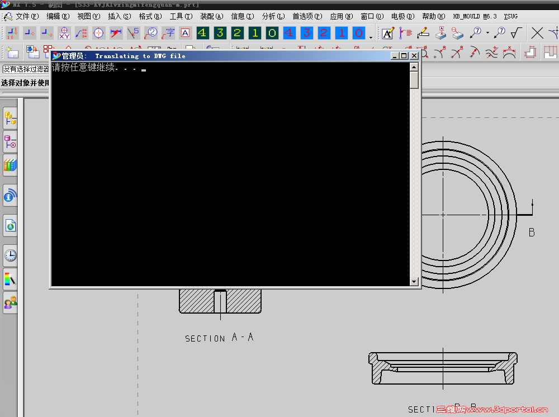Click the dimension with red arrow icon

pos(116,33)
